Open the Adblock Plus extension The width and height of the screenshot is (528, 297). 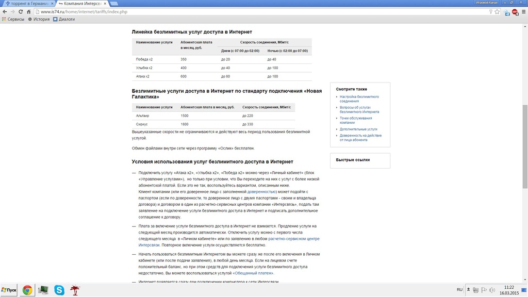coord(515,12)
